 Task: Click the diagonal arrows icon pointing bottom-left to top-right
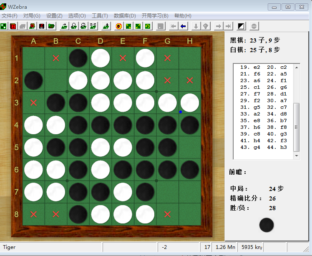[138, 26]
